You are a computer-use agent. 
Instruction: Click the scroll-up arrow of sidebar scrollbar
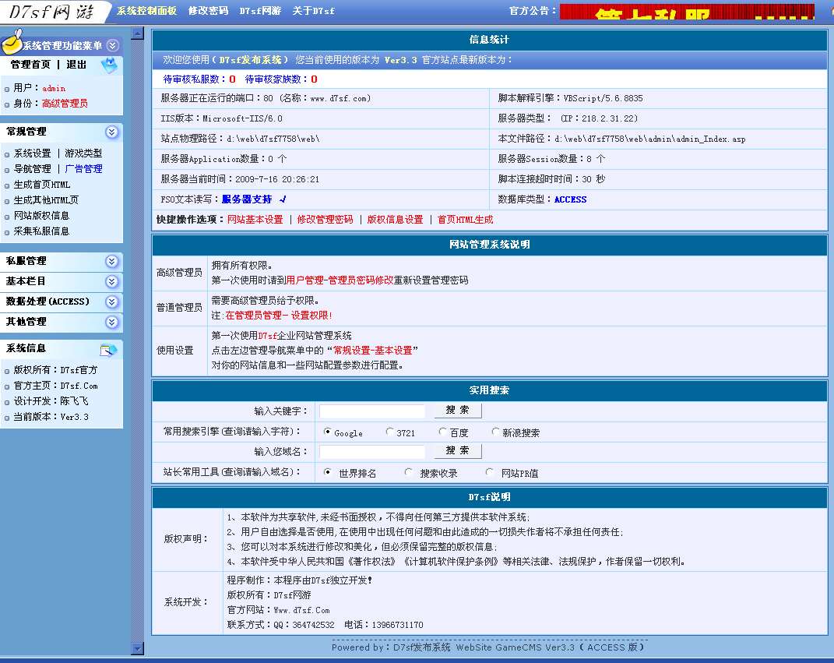[x=138, y=34]
